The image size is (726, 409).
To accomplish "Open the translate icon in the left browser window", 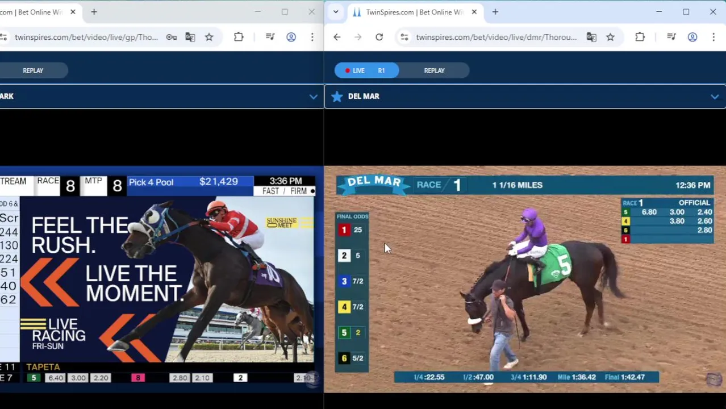I will pyautogui.click(x=190, y=37).
